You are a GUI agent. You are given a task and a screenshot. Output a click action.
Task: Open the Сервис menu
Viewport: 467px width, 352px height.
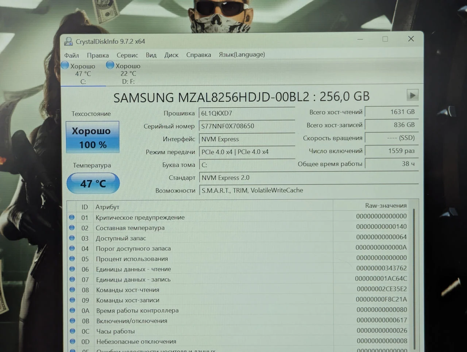[127, 55]
